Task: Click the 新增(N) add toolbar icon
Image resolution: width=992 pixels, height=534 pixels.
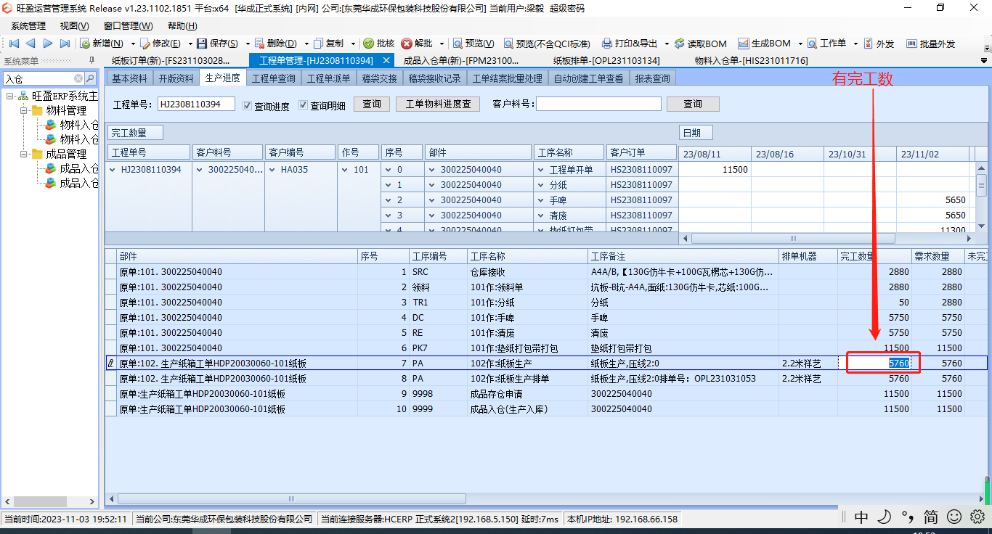Action: tap(85, 44)
